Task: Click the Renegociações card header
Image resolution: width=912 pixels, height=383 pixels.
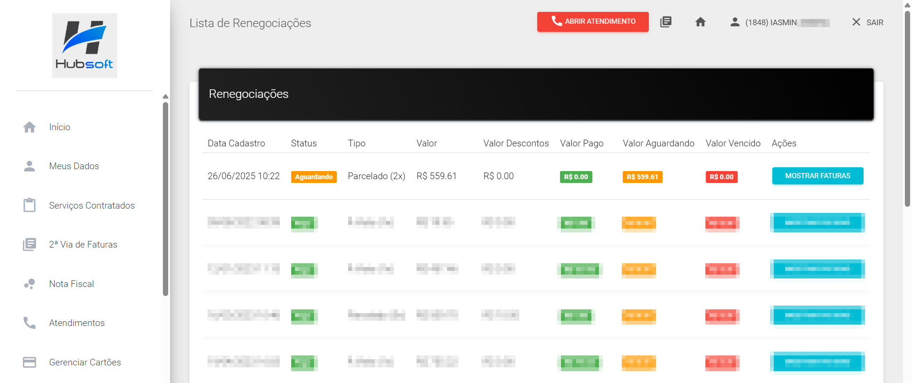Action: [536, 94]
